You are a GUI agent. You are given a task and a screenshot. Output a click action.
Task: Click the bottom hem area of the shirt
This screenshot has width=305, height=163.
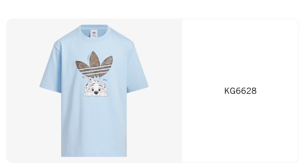(x=94, y=153)
